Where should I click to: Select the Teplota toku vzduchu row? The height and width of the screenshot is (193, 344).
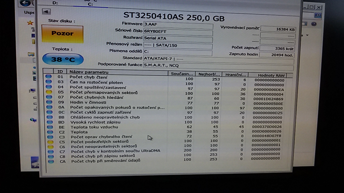click(x=168, y=127)
